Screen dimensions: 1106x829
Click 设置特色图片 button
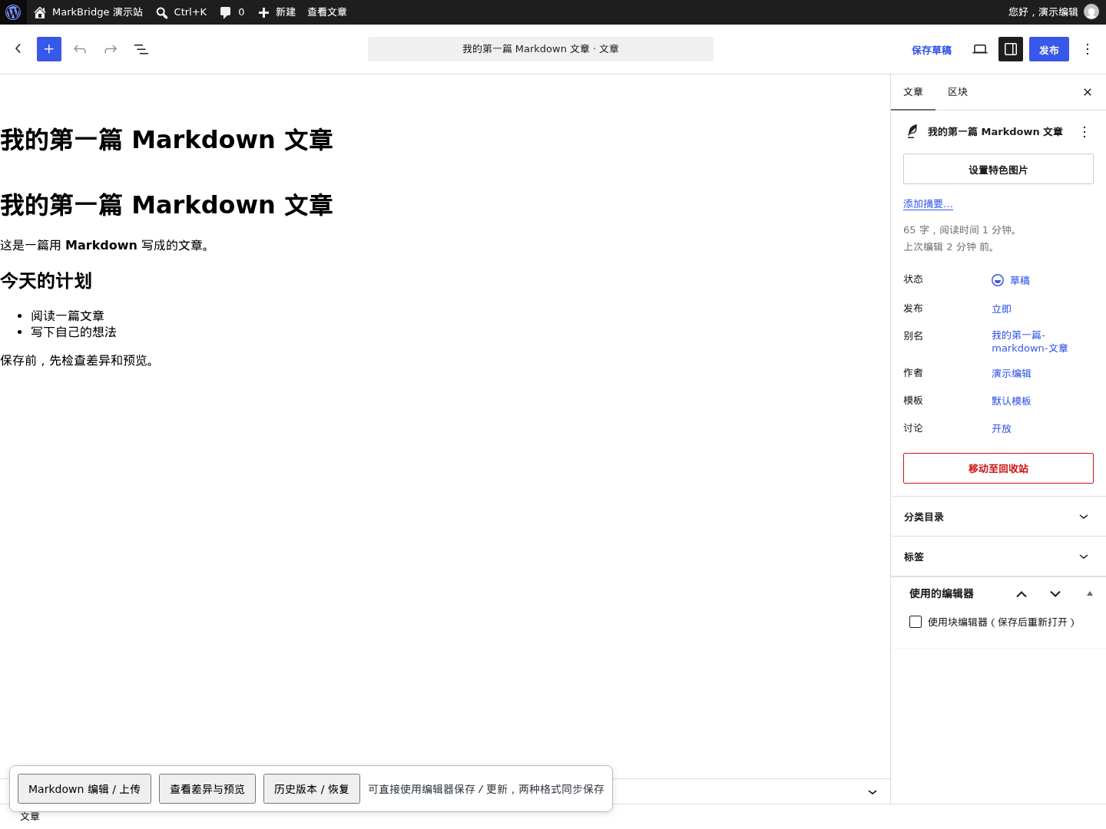pos(998,169)
